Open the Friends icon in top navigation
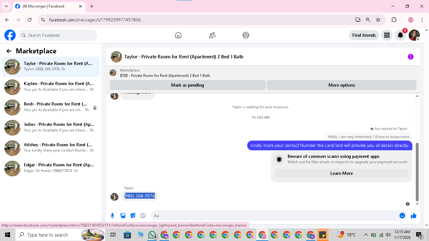The height and width of the screenshot is (241, 429). (x=212, y=35)
